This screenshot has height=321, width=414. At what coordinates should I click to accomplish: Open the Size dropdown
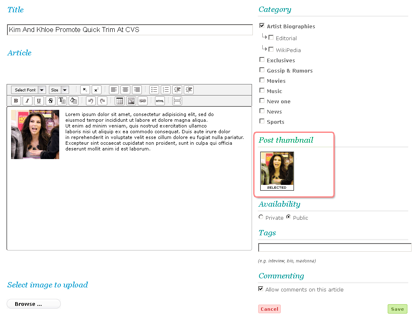pos(59,90)
